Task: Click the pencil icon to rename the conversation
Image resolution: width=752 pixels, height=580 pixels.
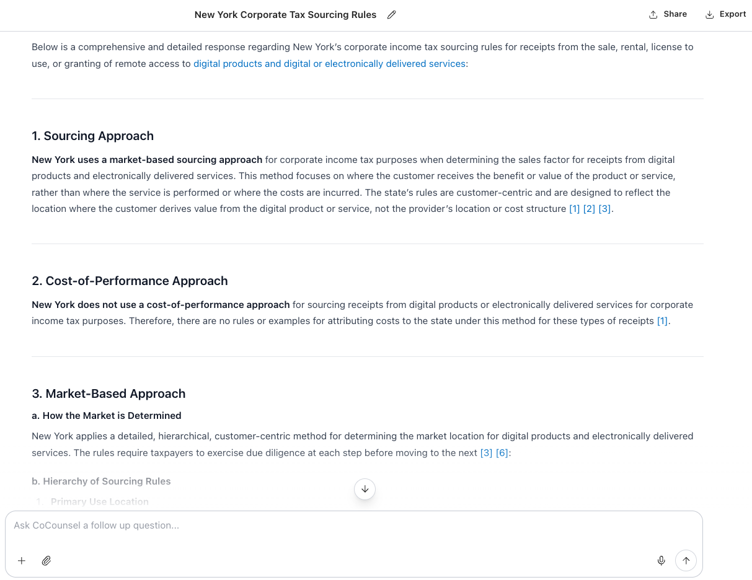Action: pos(391,15)
